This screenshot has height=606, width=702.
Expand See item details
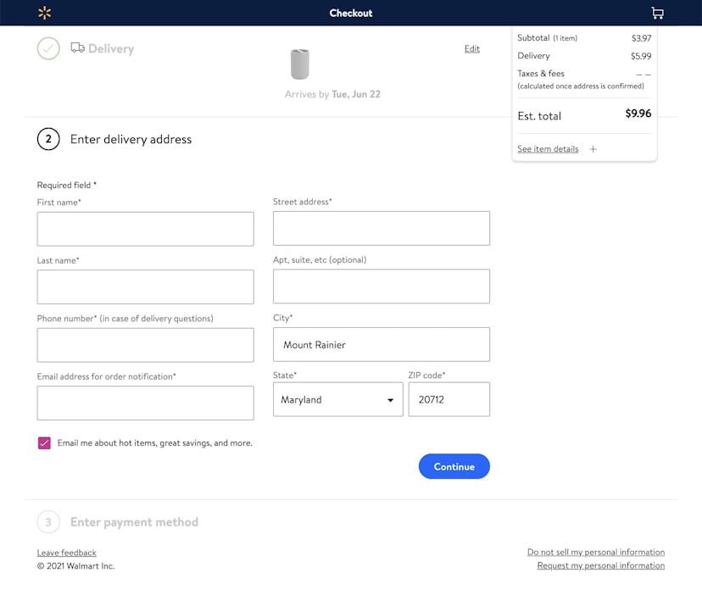(548, 148)
